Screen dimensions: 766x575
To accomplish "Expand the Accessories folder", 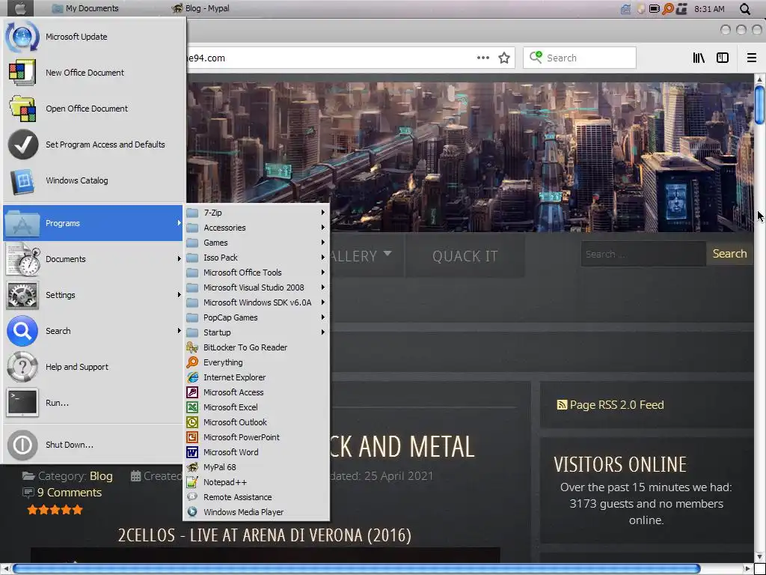I will point(257,228).
